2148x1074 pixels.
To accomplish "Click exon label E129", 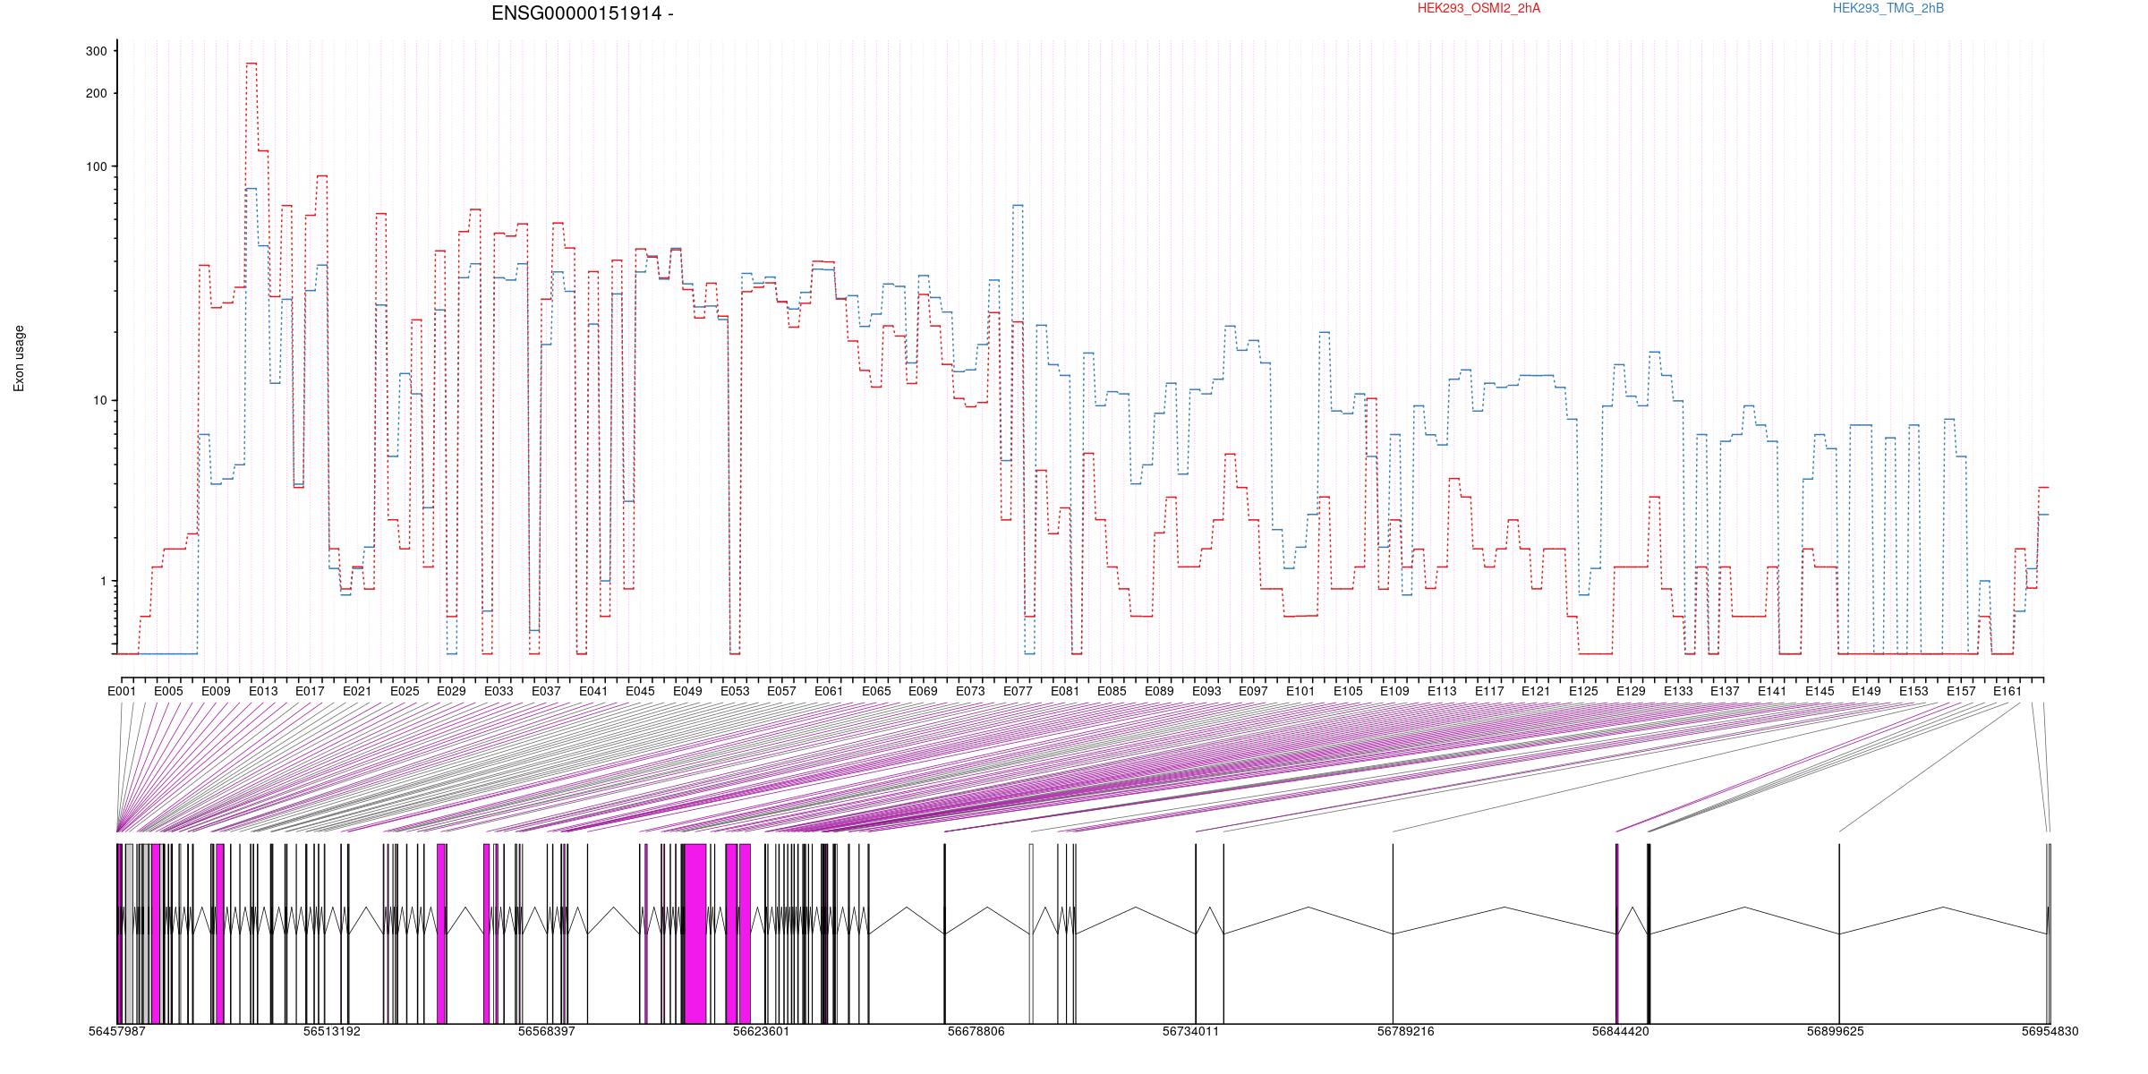I will click(1631, 691).
